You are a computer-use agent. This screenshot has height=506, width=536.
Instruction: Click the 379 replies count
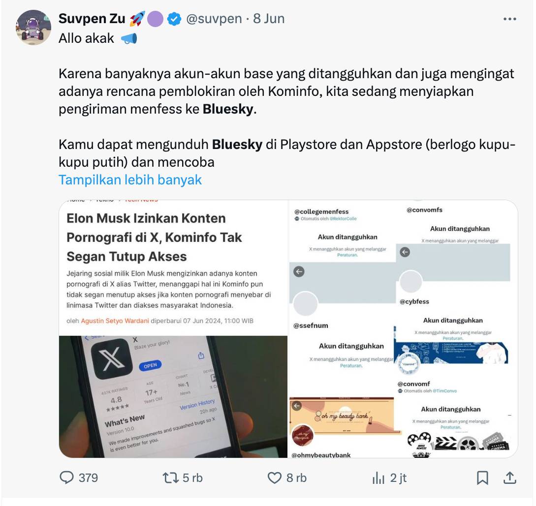point(88,477)
